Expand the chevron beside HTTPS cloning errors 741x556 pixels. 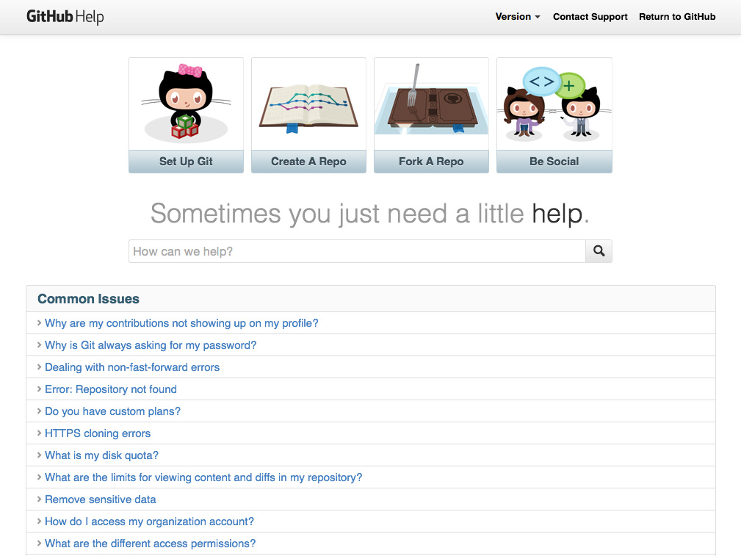pyautogui.click(x=39, y=433)
